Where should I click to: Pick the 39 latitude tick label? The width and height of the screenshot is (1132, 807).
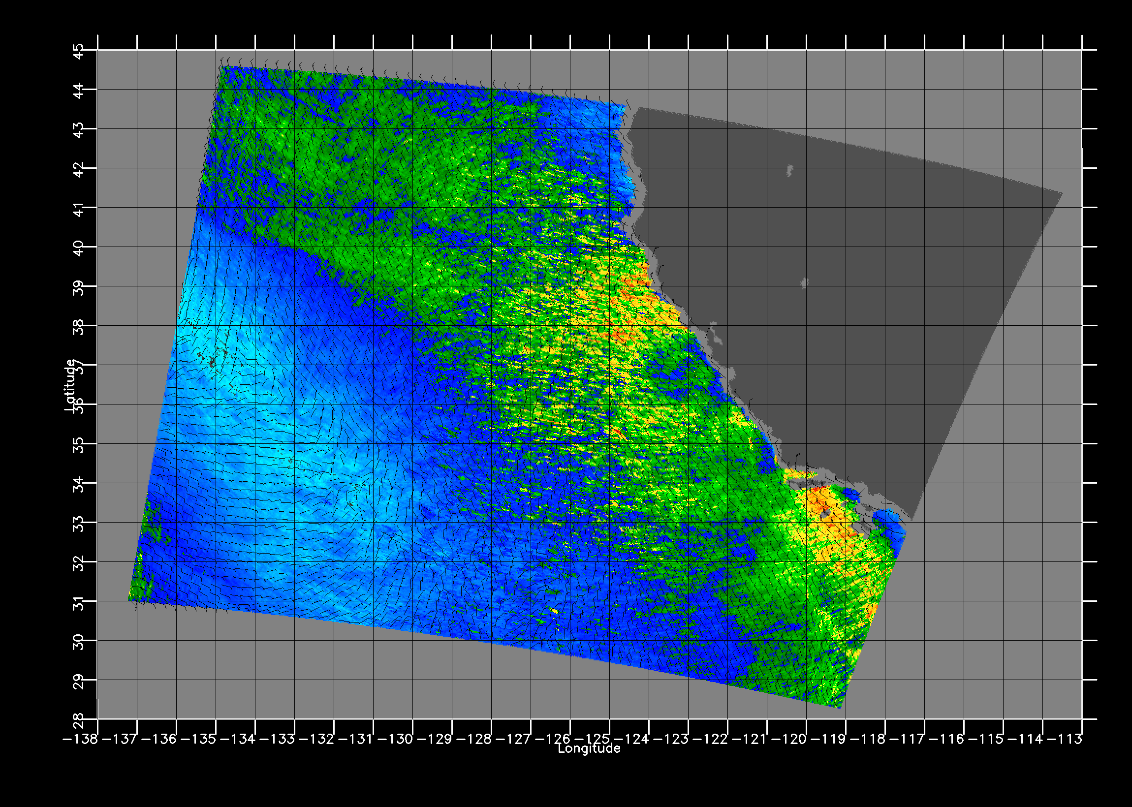[79, 288]
